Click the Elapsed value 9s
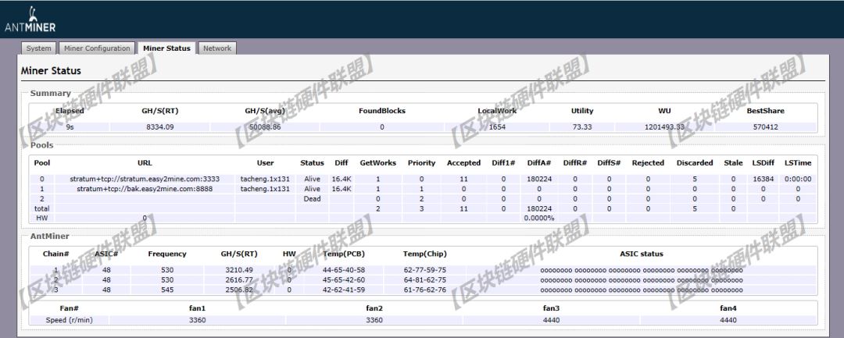This screenshot has width=844, height=338. [x=70, y=127]
